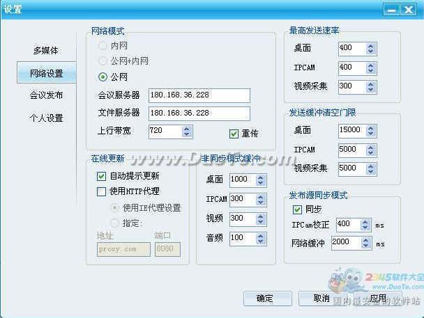Click the 取消 button
Image resolution: width=424 pixels, height=318 pixels.
[321, 299]
